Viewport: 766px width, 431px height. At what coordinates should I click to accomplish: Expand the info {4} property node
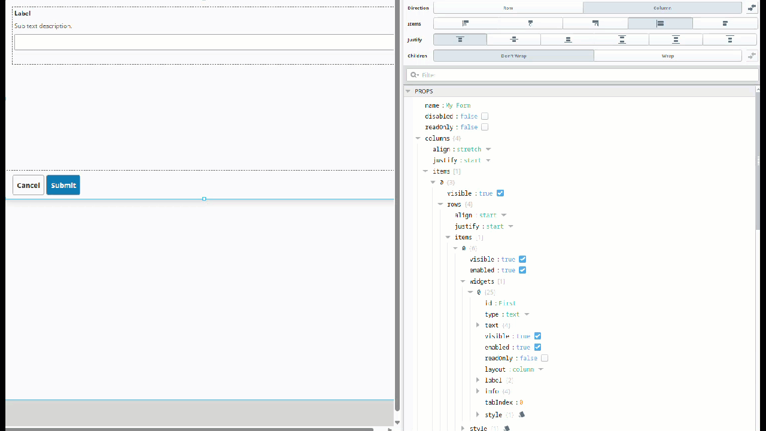pyautogui.click(x=478, y=391)
